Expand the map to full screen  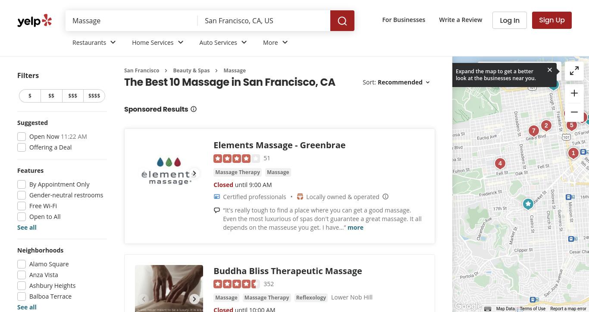pyautogui.click(x=574, y=71)
